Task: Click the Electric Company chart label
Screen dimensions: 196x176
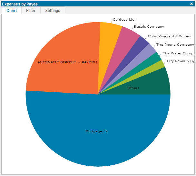Action: point(149,27)
